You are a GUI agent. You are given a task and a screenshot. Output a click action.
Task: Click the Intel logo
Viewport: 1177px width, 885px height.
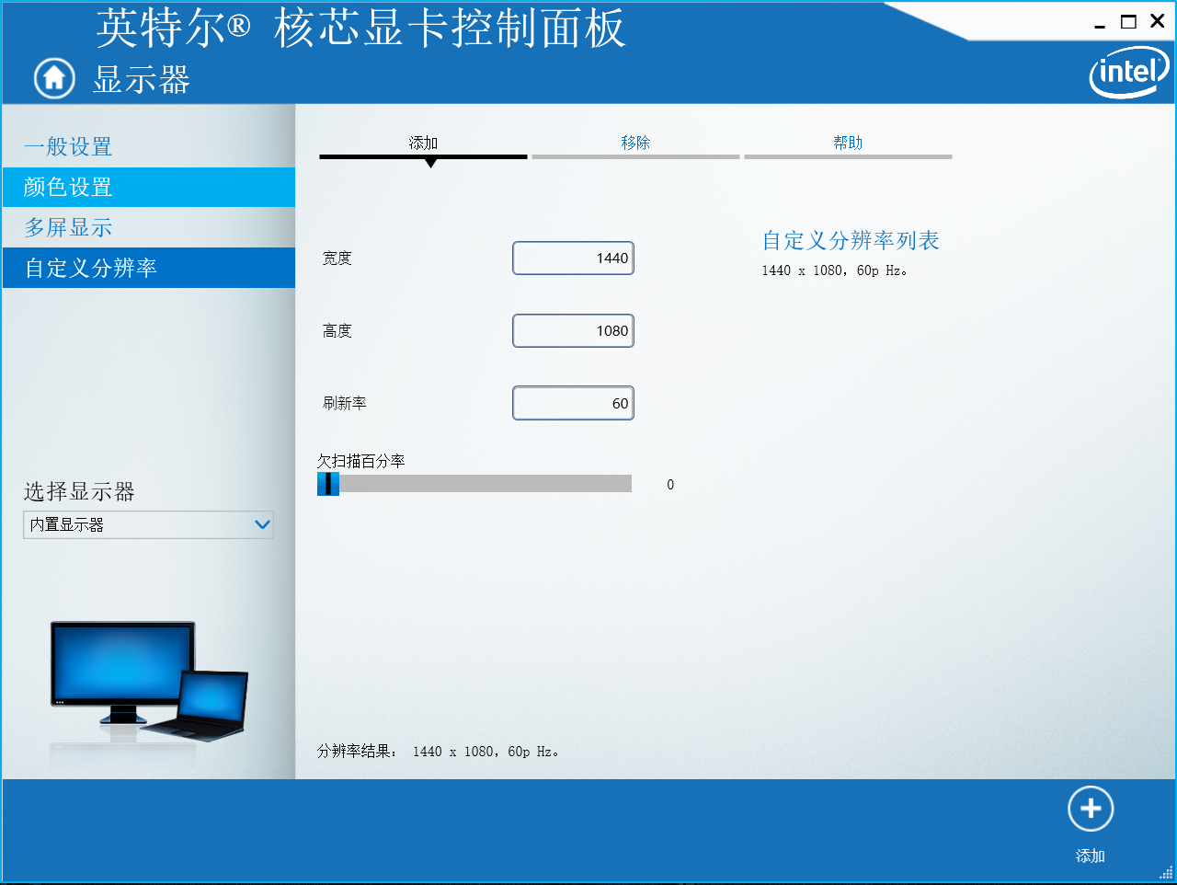(x=1129, y=72)
